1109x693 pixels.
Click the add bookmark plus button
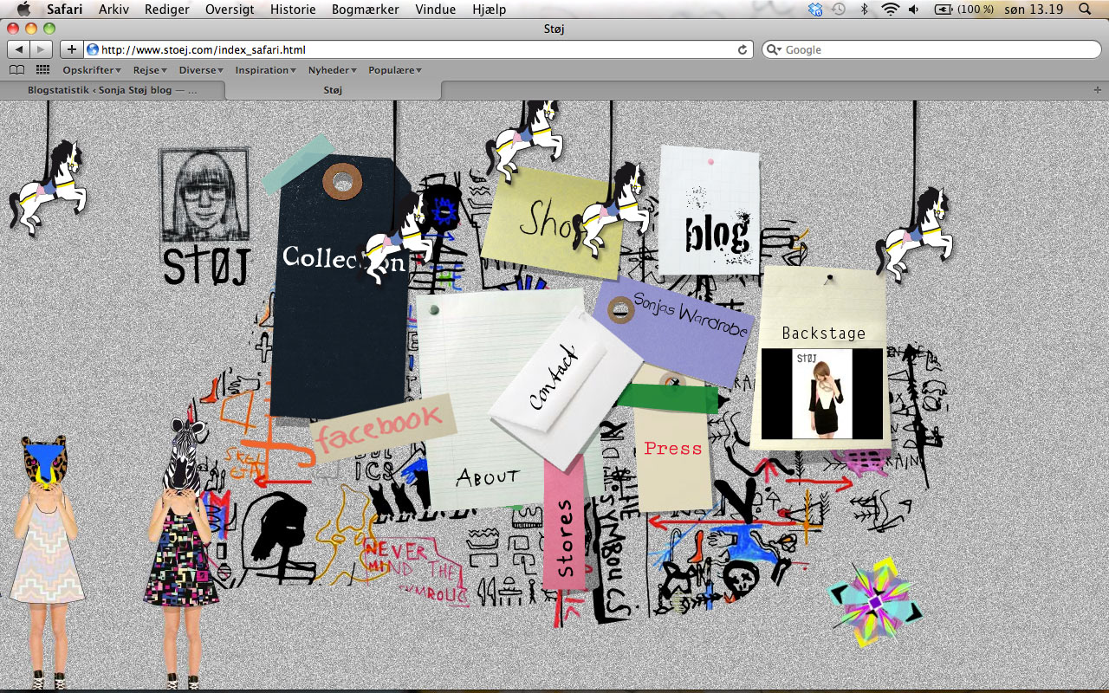72,49
